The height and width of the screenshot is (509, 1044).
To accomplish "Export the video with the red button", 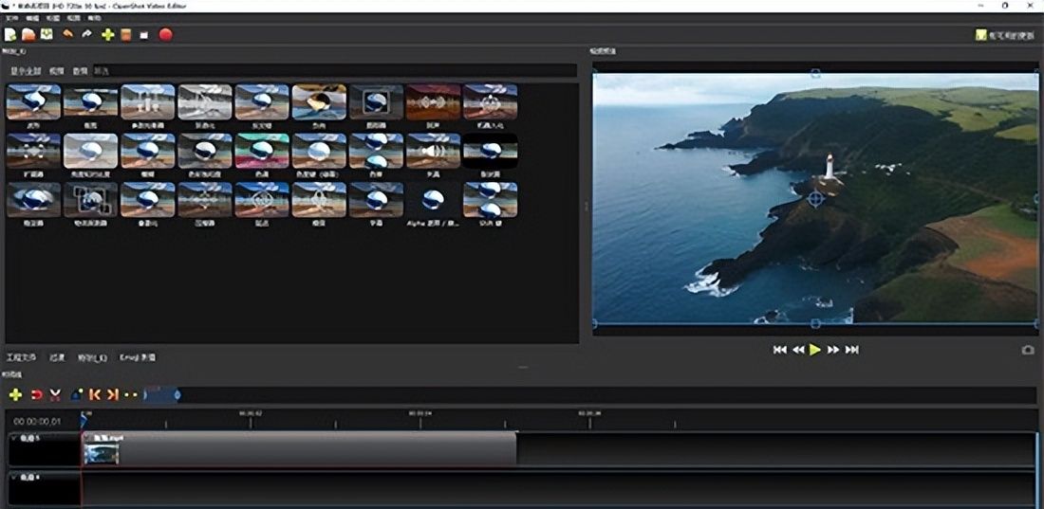I will (166, 35).
